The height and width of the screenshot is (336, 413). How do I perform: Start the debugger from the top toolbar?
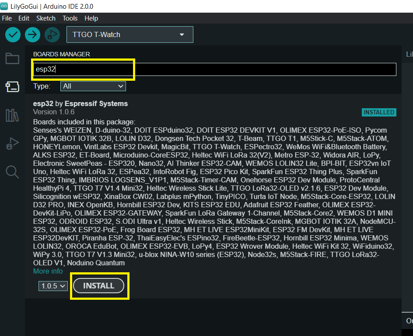point(52,34)
